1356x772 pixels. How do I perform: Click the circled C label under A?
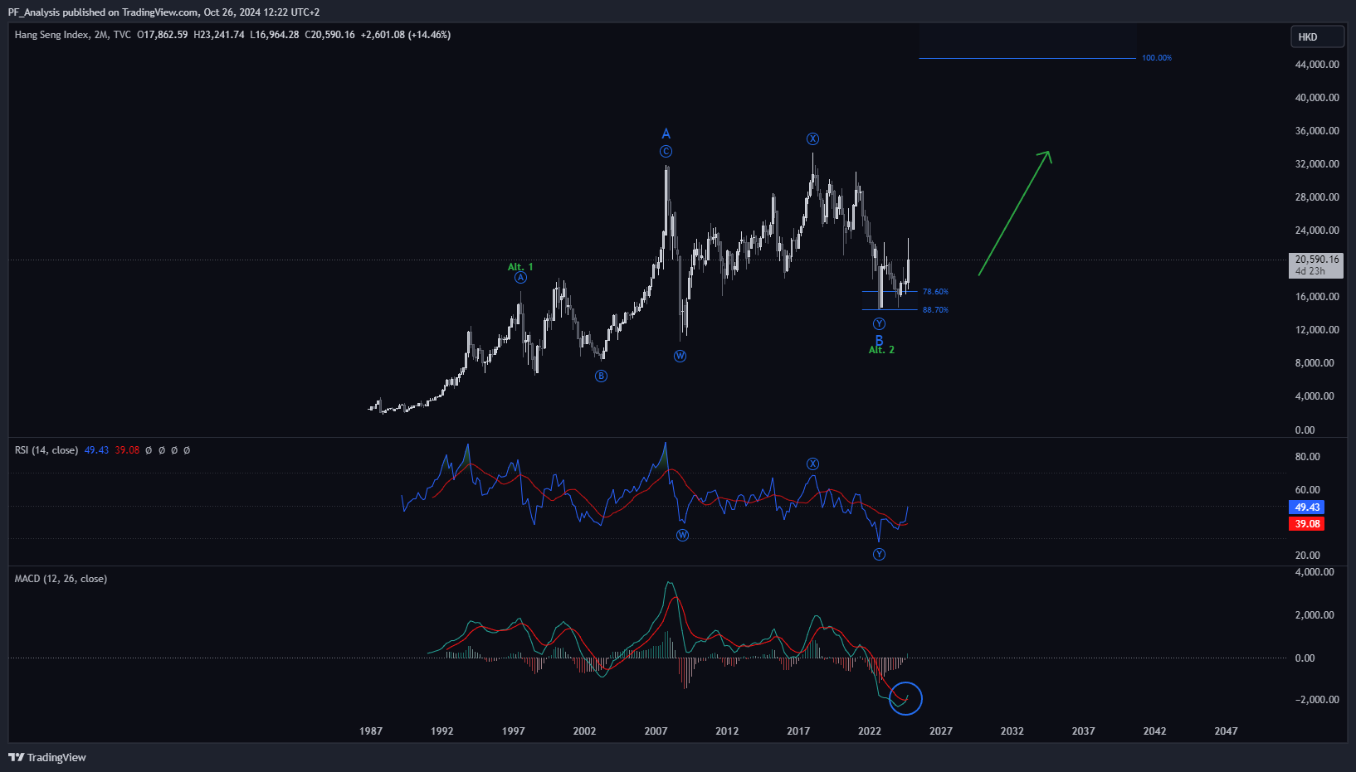666,152
